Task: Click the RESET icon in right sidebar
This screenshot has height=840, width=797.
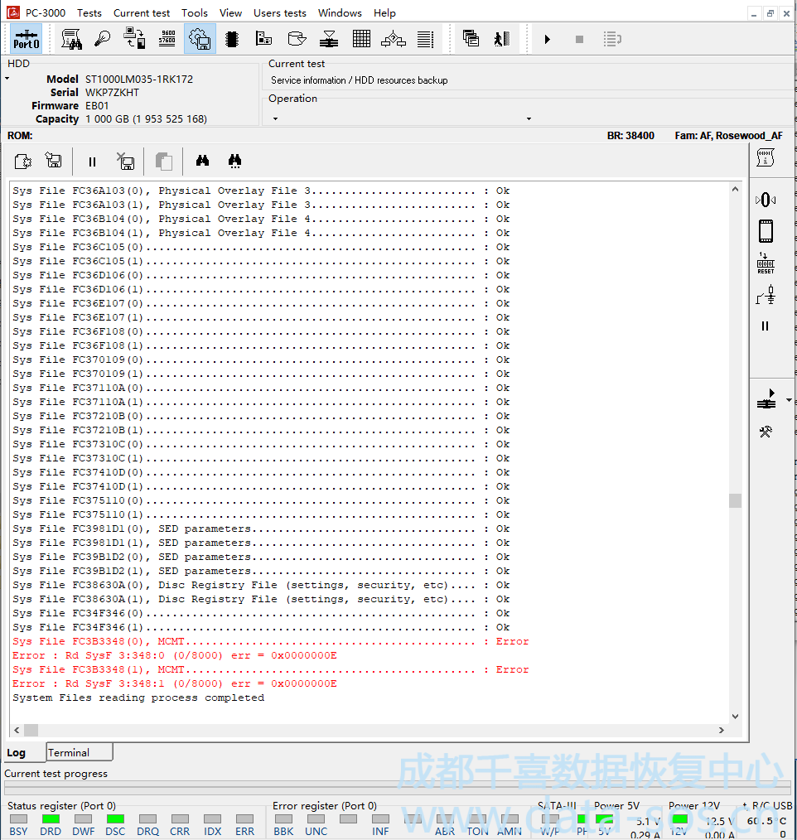Action: tap(766, 263)
